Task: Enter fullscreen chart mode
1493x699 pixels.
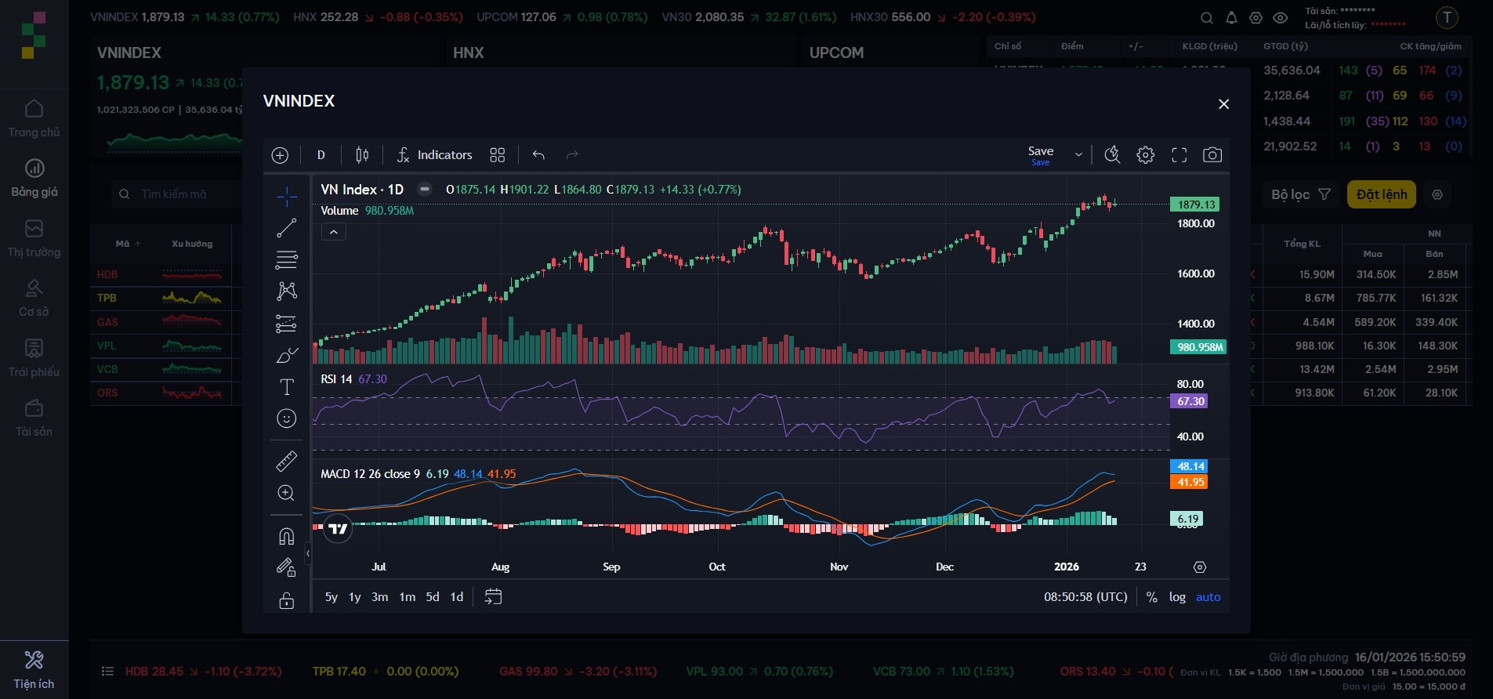Action: [x=1179, y=155]
